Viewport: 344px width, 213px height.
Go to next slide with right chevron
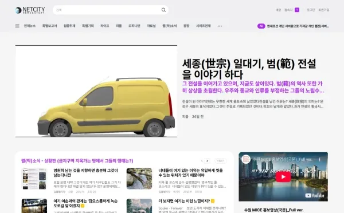pyautogui.click(x=207, y=161)
